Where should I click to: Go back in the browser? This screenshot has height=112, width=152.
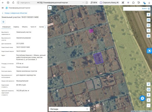click(3, 3)
